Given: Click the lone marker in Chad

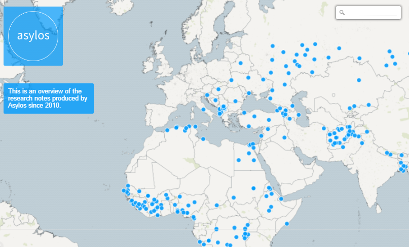Looking at the screenshot, I should tap(234, 197).
